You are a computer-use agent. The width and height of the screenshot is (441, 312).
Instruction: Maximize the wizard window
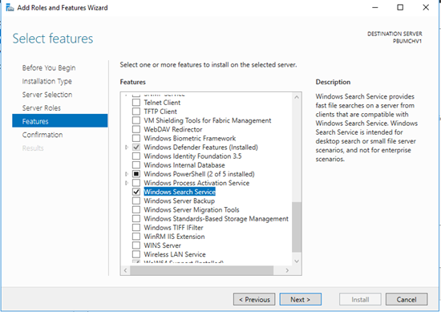[x=400, y=7]
